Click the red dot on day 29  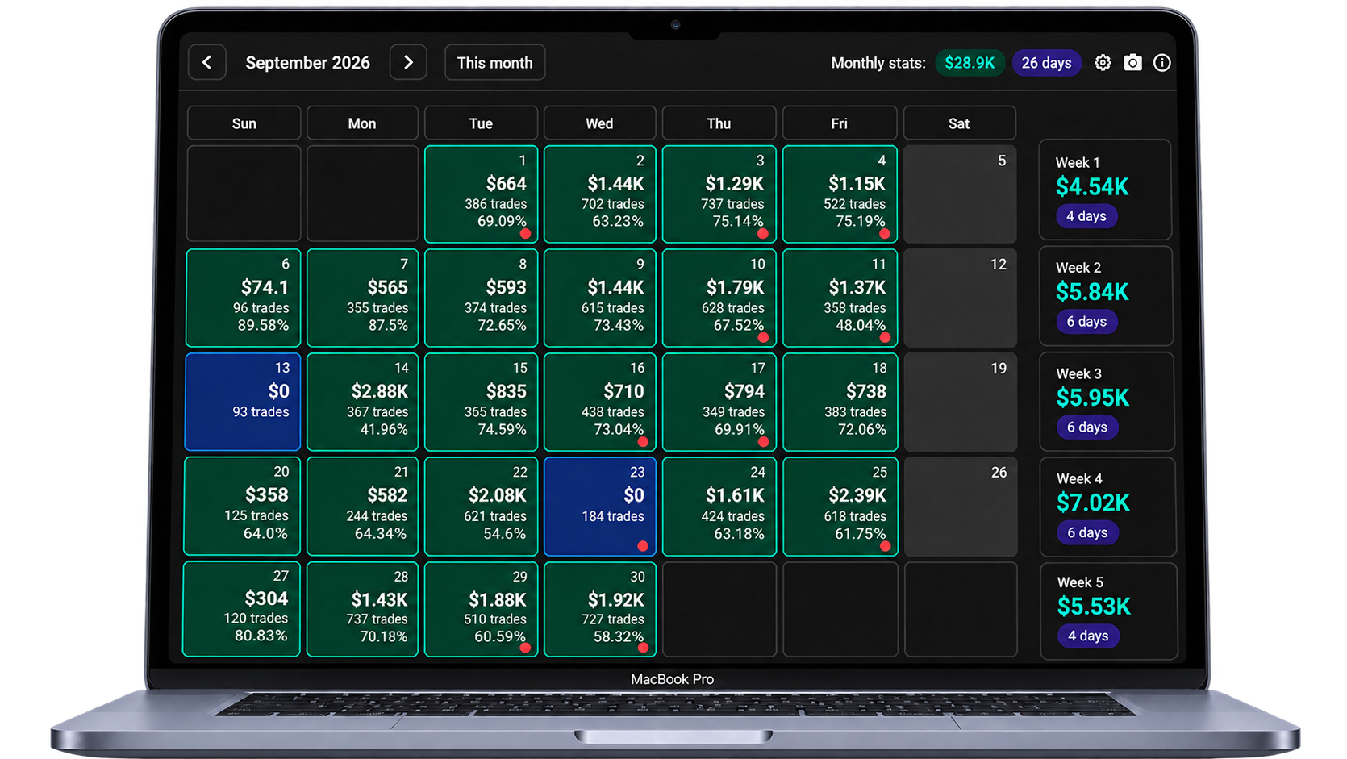[525, 648]
